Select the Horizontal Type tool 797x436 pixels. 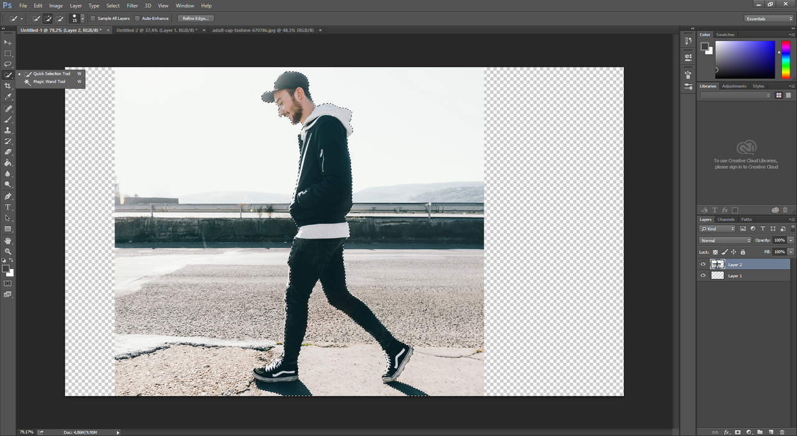tap(8, 207)
